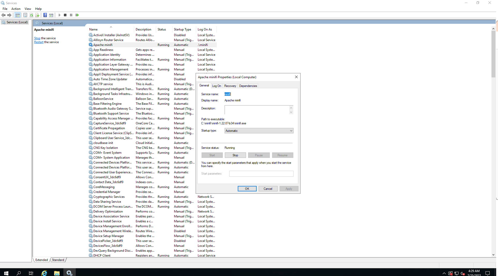Open File Explorer from the taskbar
Viewport: 498px width, 276px height.
pyautogui.click(x=57, y=273)
